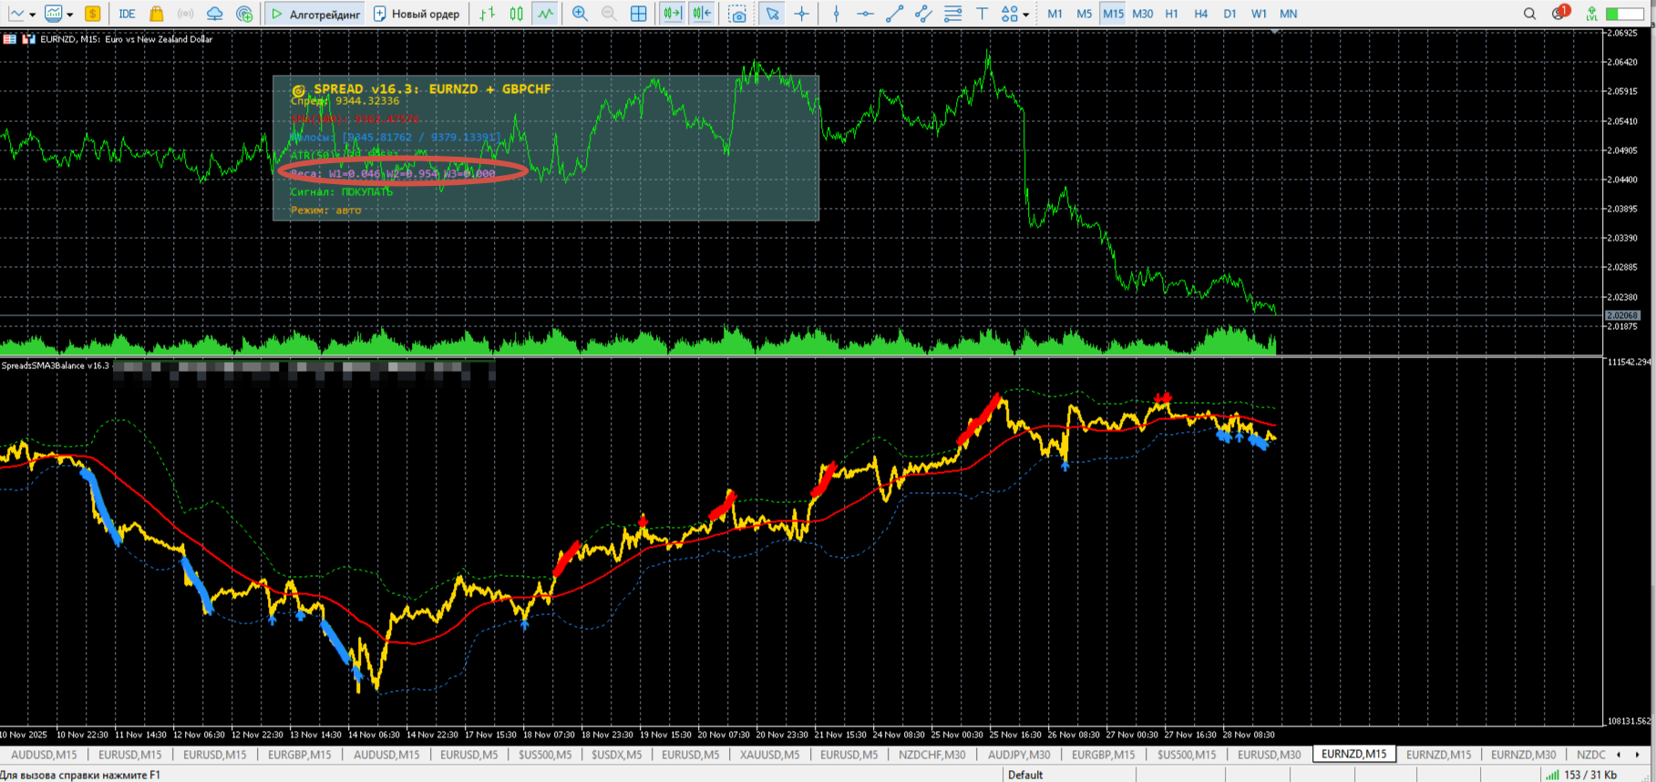Take a chart screenshot with camera icon
The image size is (1656, 782).
click(x=738, y=14)
